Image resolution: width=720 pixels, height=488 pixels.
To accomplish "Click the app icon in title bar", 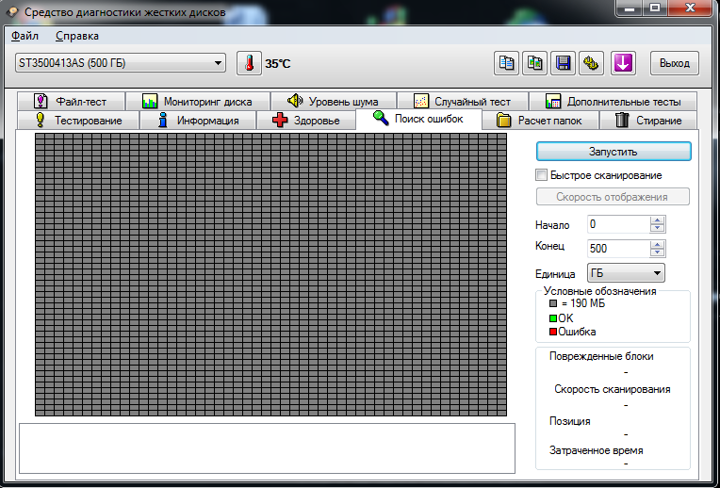I will coord(12,12).
